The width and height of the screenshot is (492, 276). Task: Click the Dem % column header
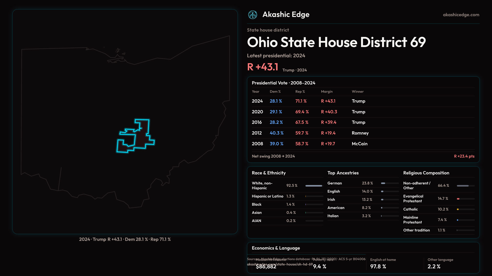coord(275,91)
